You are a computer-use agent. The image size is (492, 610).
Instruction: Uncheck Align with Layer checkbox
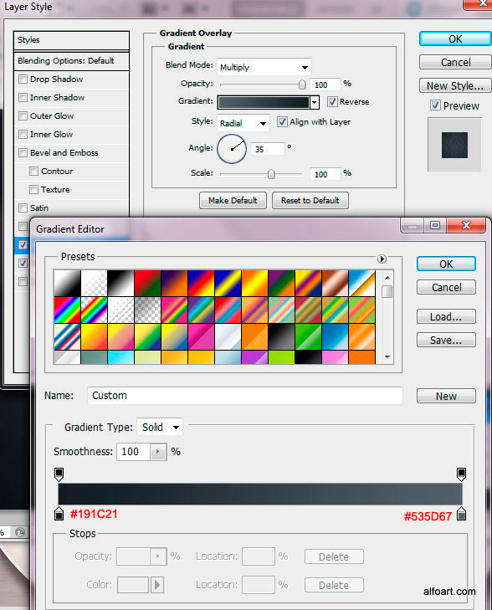tap(282, 122)
